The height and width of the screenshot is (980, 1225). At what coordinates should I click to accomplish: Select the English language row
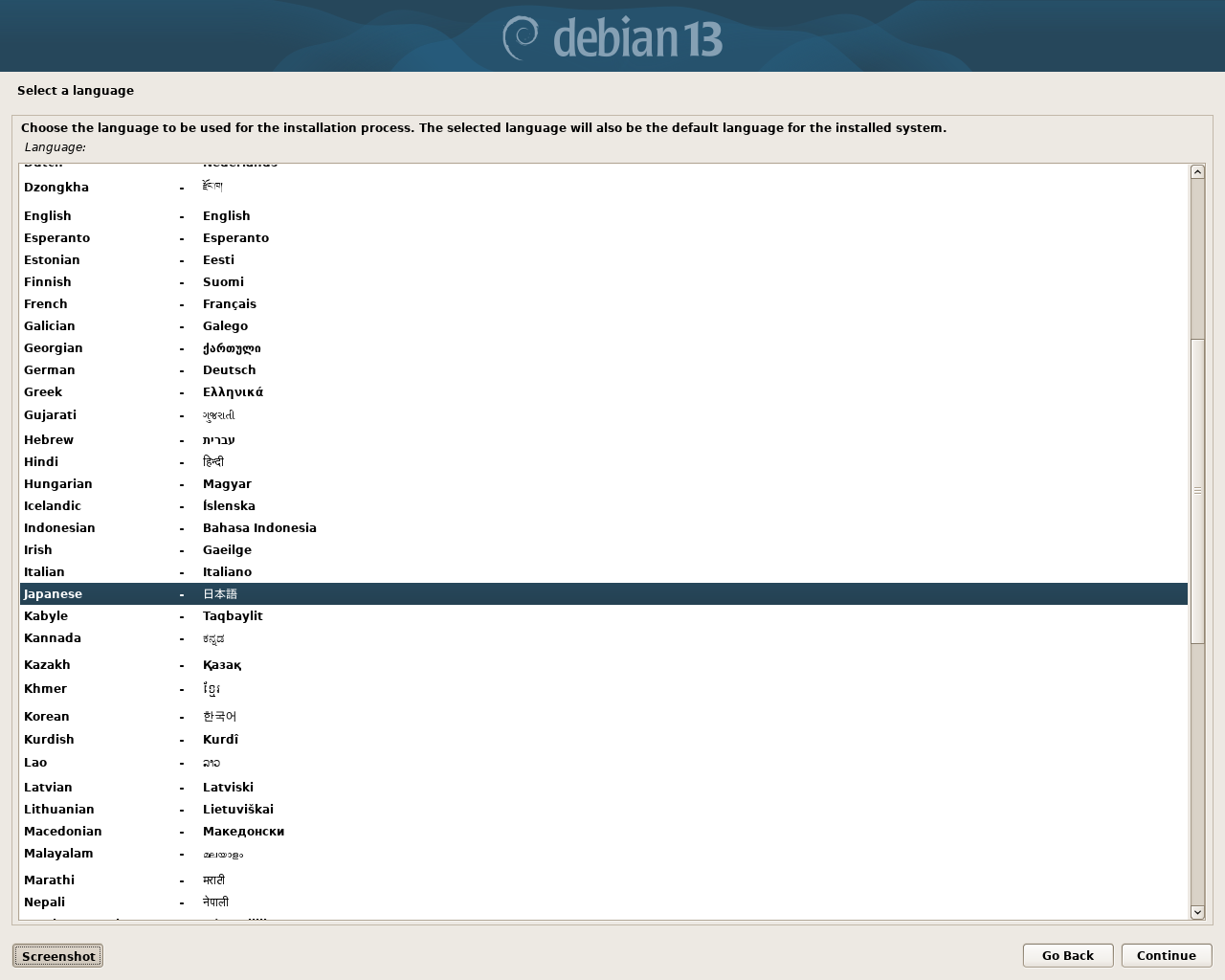(x=604, y=216)
